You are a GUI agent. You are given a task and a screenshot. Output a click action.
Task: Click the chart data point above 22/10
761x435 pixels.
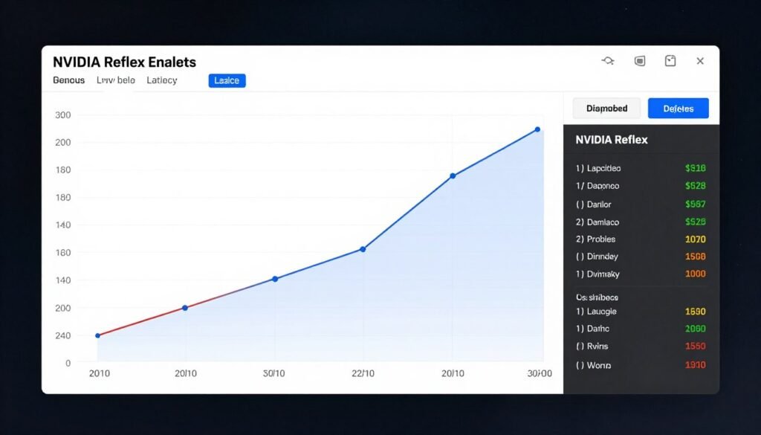(363, 249)
